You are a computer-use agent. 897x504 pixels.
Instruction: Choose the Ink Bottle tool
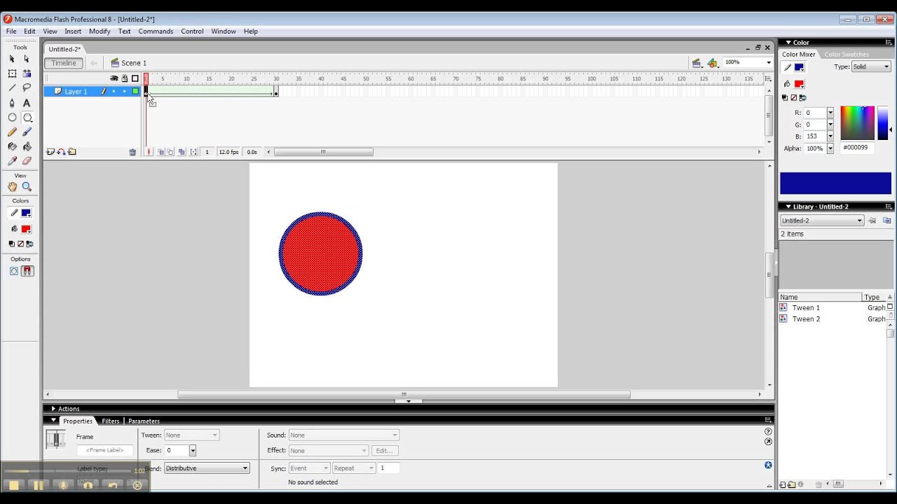point(12,147)
